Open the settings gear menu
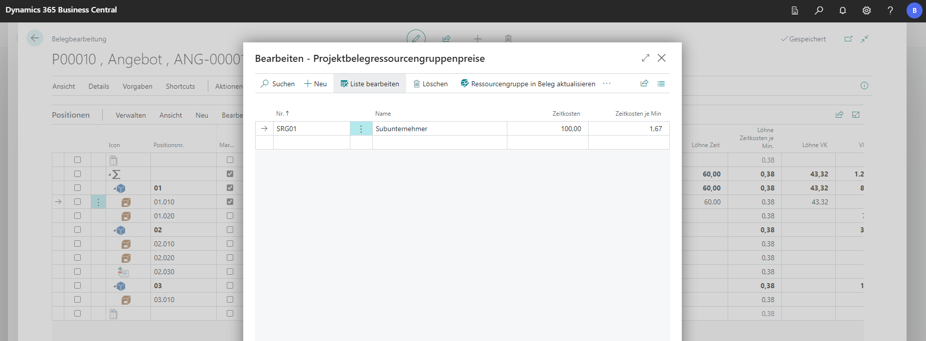 867,10
